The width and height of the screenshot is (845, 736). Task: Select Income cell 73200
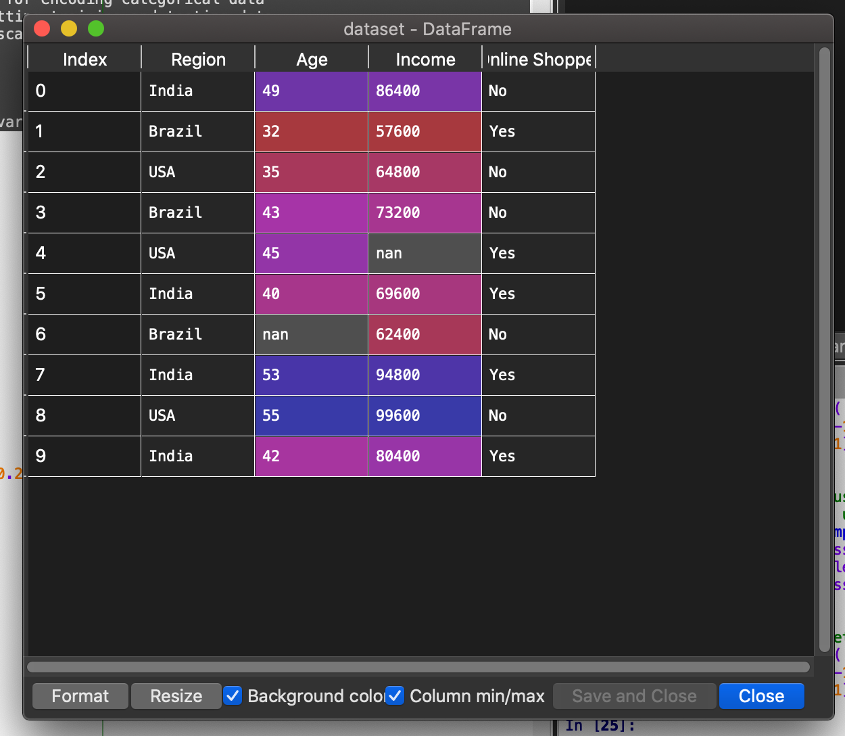[x=425, y=213]
